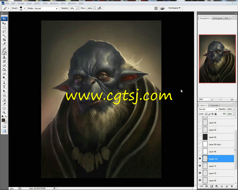Create a new layer
This screenshot has height=190, width=238.
coord(227,186)
